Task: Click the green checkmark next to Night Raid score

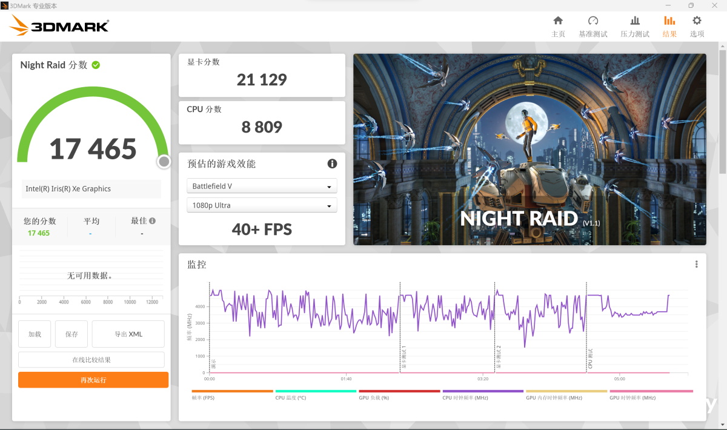Action: pyautogui.click(x=96, y=65)
